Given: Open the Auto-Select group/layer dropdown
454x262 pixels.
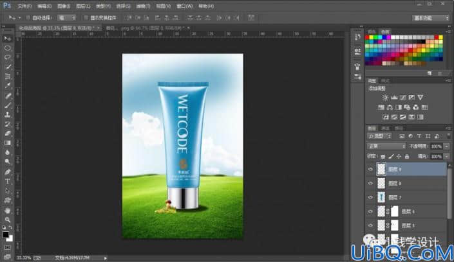Looking at the screenshot, I should 66,17.
